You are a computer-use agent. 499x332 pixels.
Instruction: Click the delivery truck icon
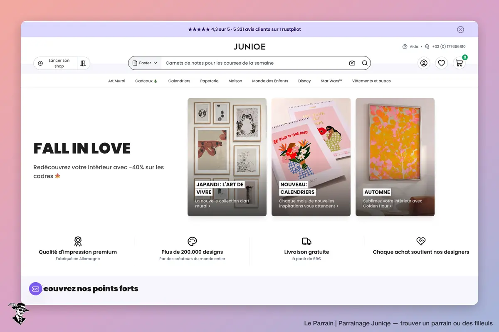click(306, 242)
